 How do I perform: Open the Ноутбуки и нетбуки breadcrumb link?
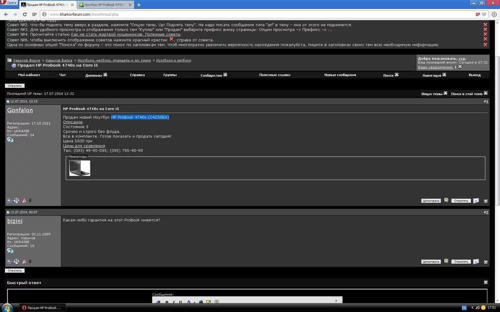tap(173, 60)
